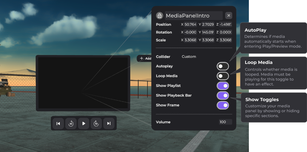Click the Show Toggles tooltip heading

(262, 99)
